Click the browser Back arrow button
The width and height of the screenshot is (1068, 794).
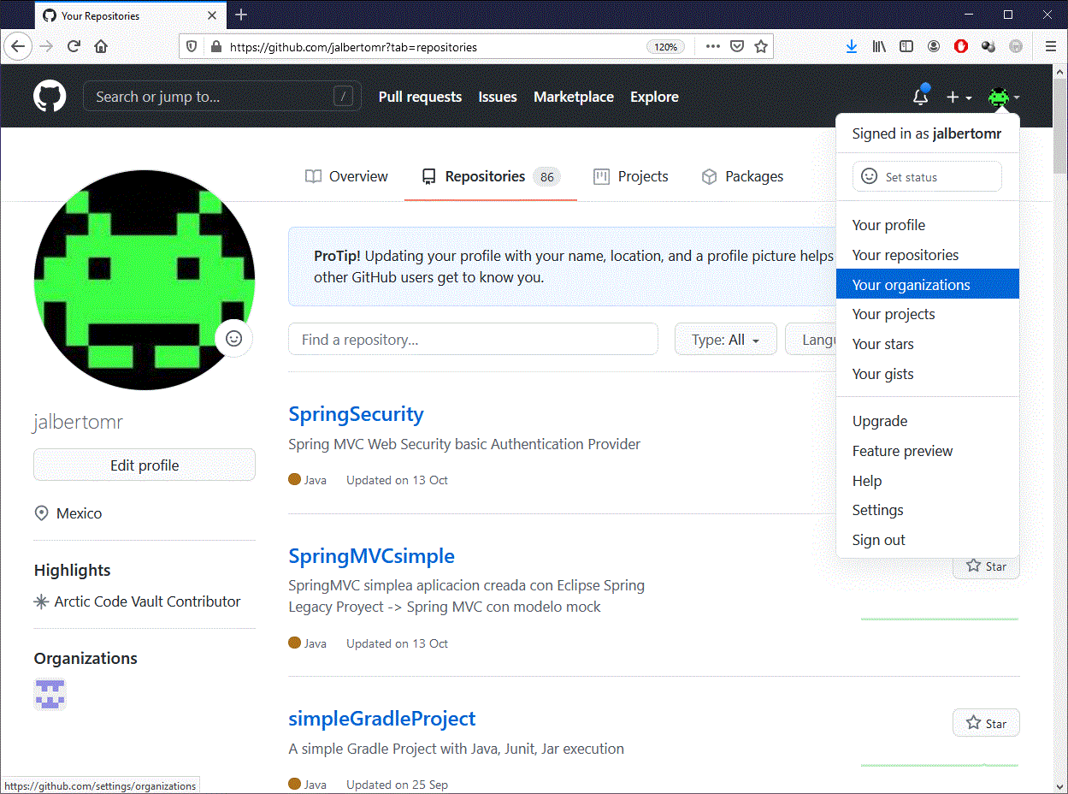[18, 46]
